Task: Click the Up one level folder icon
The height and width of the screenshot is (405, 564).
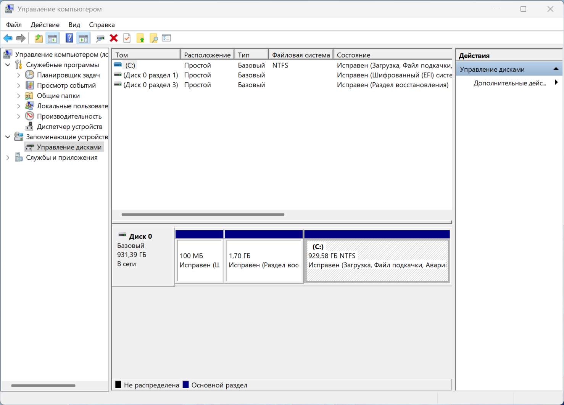Action: coord(39,38)
